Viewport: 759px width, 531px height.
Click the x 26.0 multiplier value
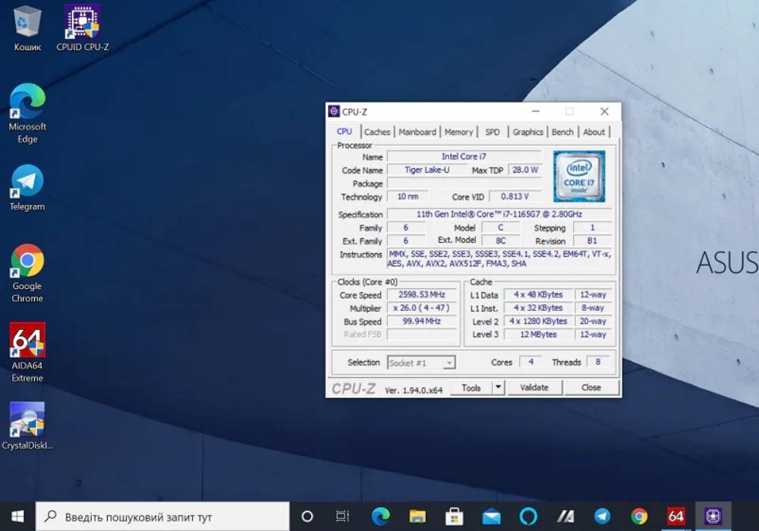click(421, 308)
